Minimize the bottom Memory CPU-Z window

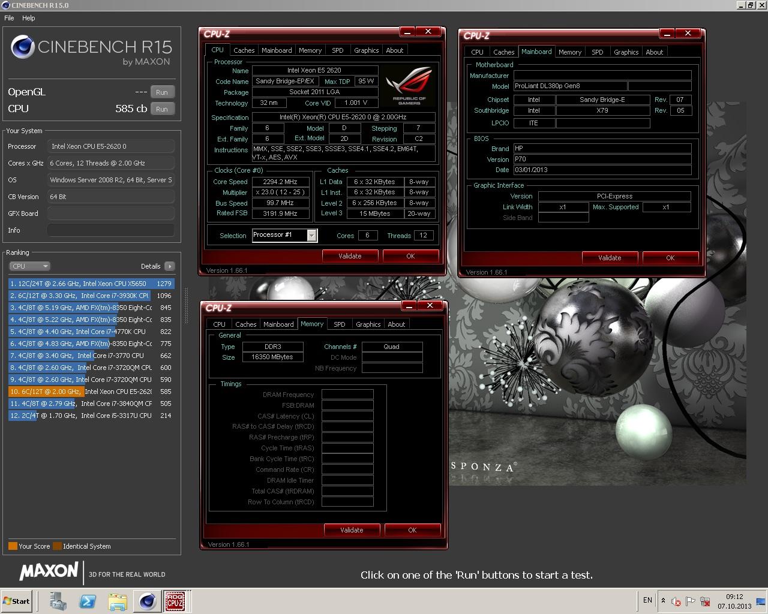[409, 306]
